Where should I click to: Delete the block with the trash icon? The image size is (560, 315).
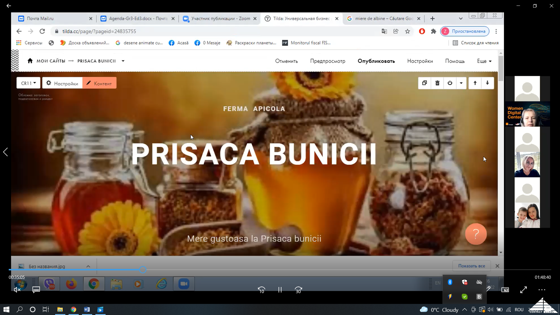437,83
